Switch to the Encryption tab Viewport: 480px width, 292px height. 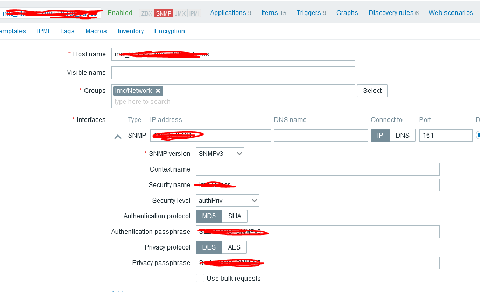click(170, 31)
